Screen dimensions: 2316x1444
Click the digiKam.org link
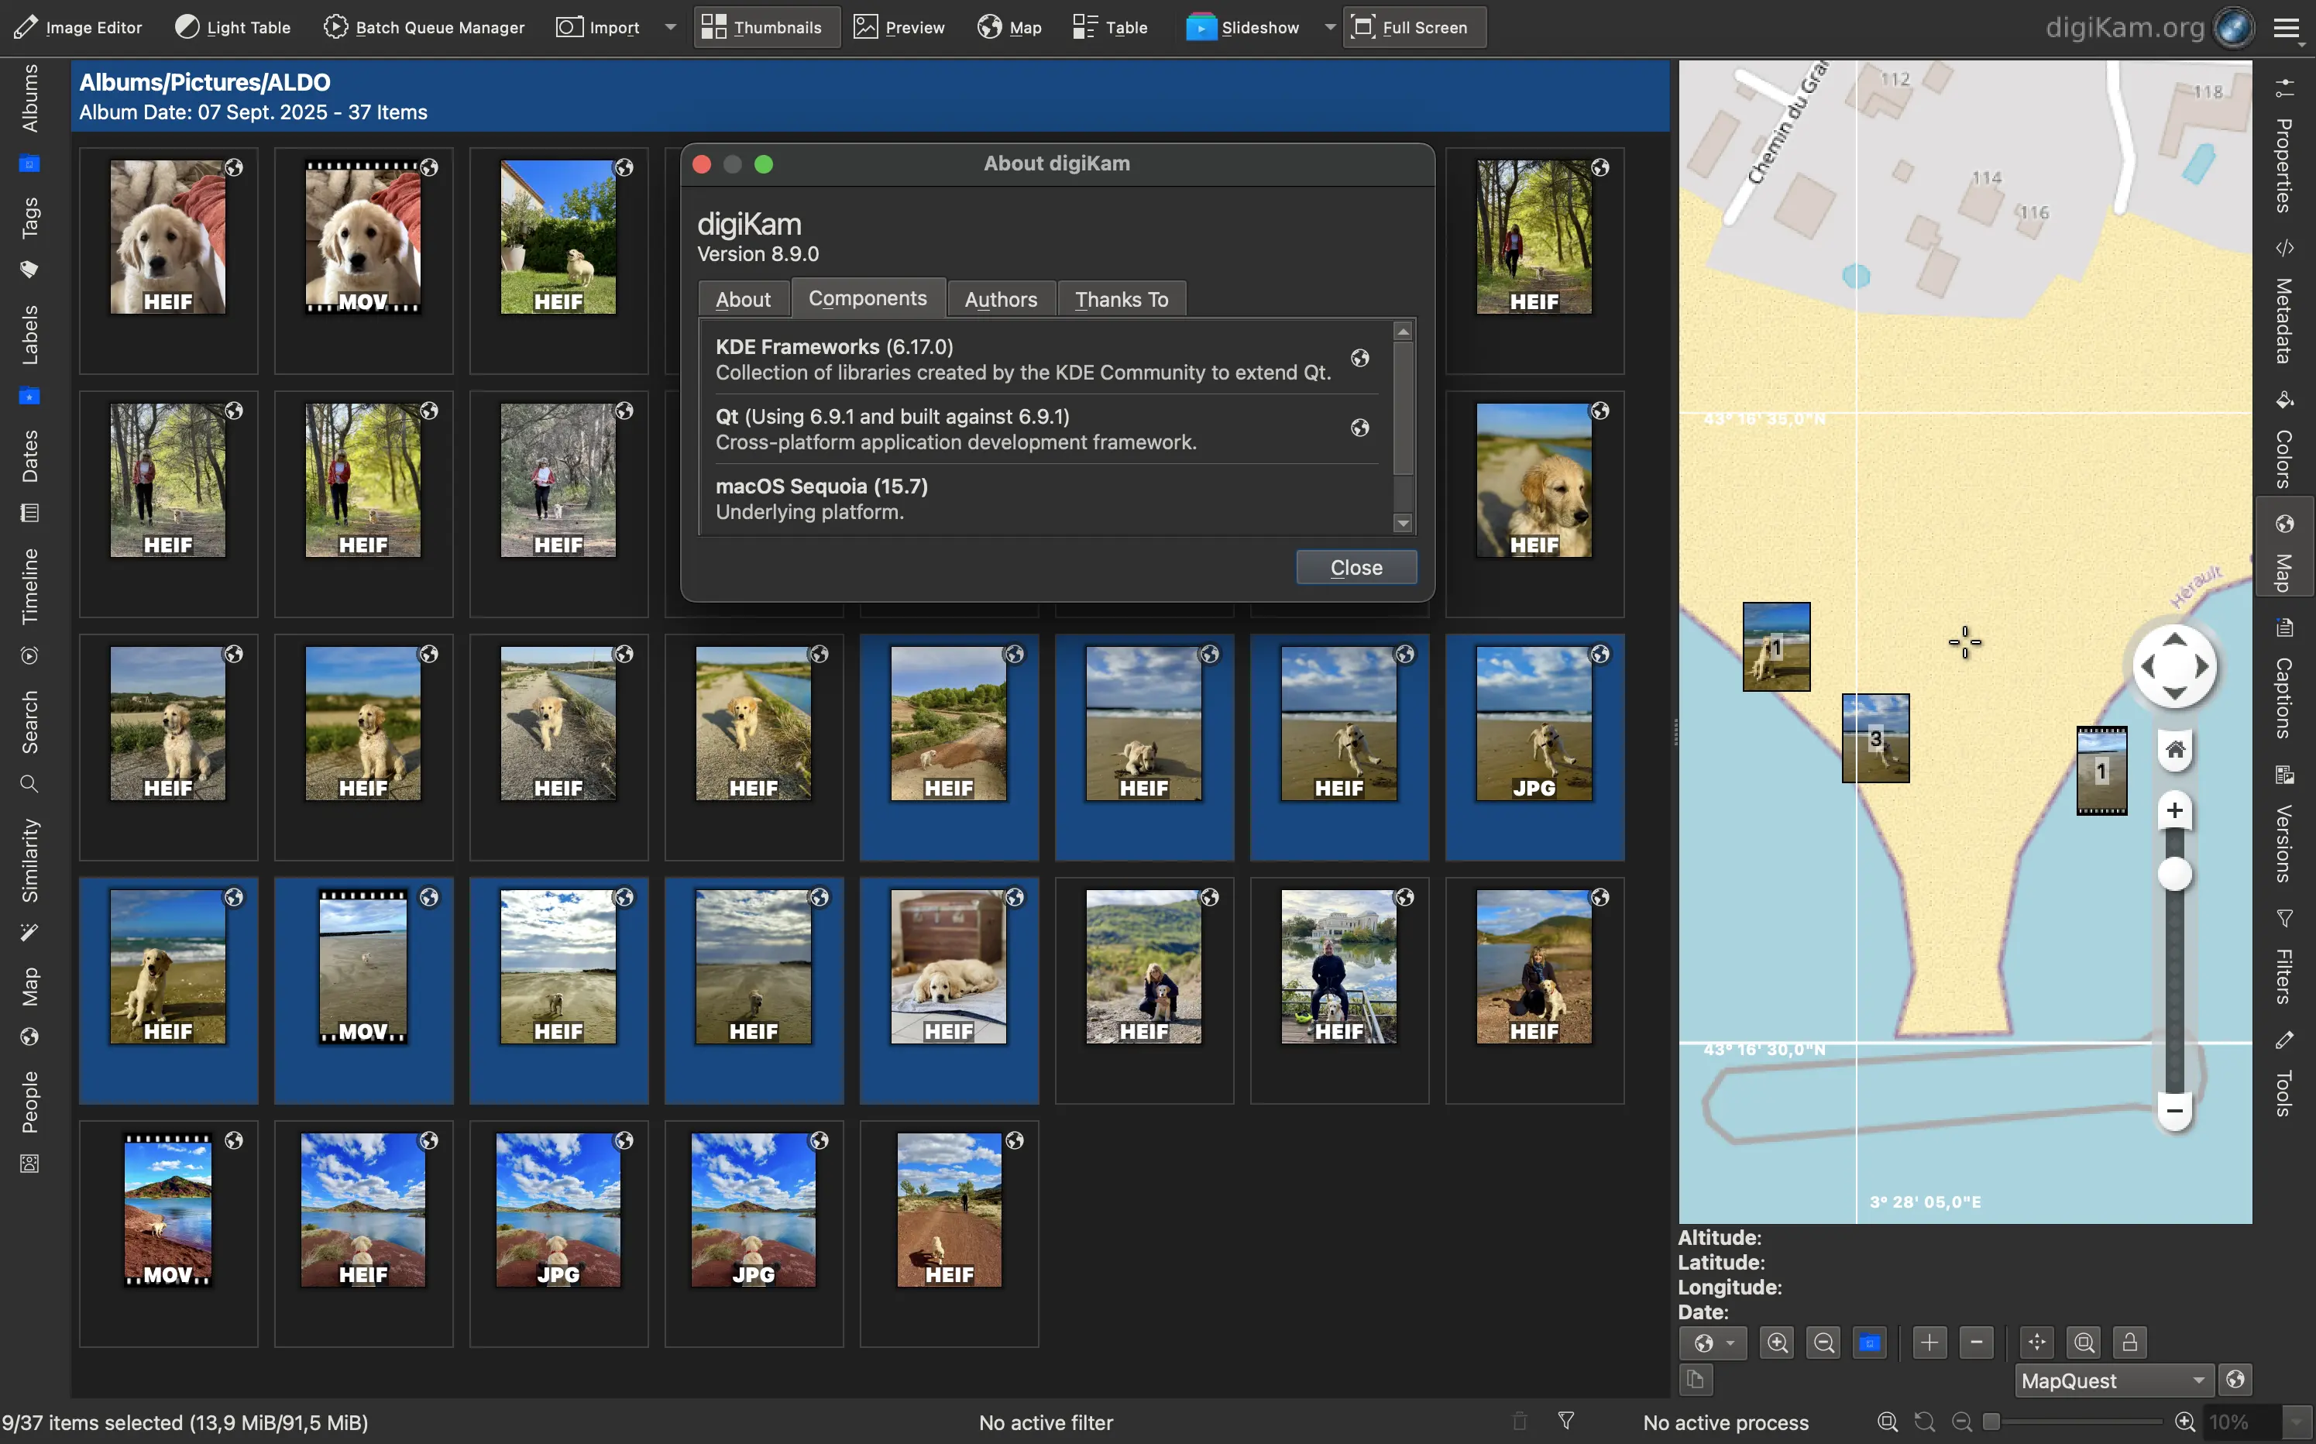coord(2124,27)
